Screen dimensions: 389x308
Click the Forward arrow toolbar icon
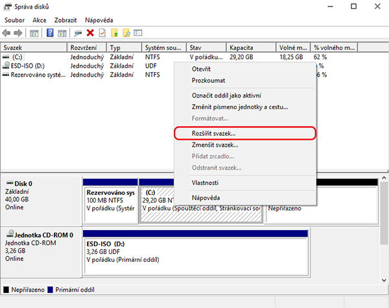click(19, 32)
